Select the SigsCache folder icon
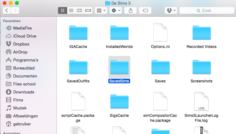Screen dimensions: 236x134 pyautogui.click(x=119, y=101)
